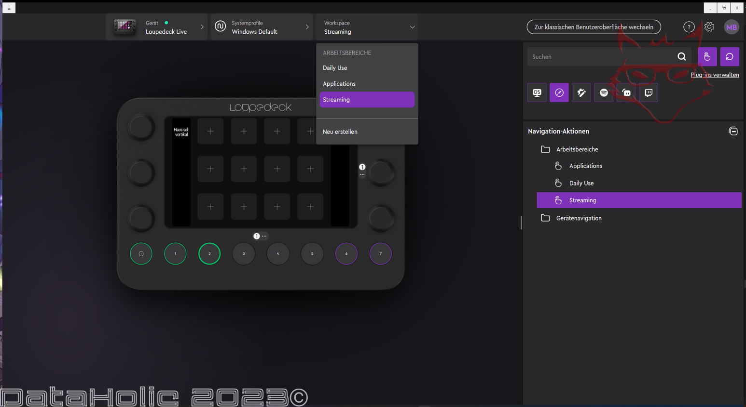
Task: Add action to last plus slot in middle row
Action: [x=310, y=169]
